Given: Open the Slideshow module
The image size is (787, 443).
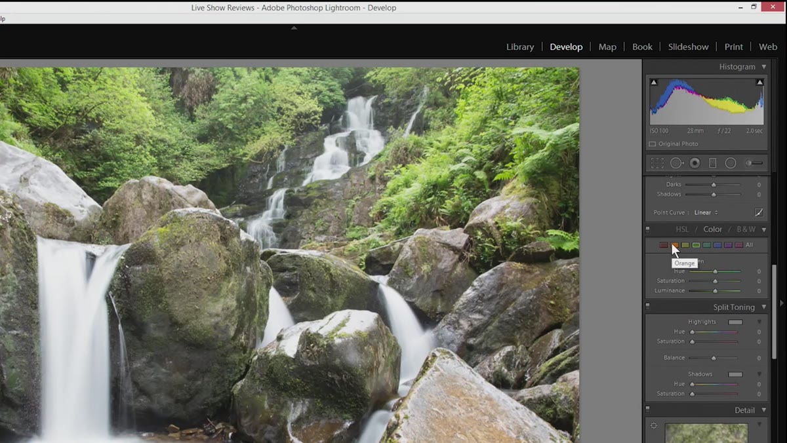Looking at the screenshot, I should (x=688, y=47).
